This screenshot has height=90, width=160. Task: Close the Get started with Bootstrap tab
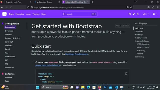87,2
